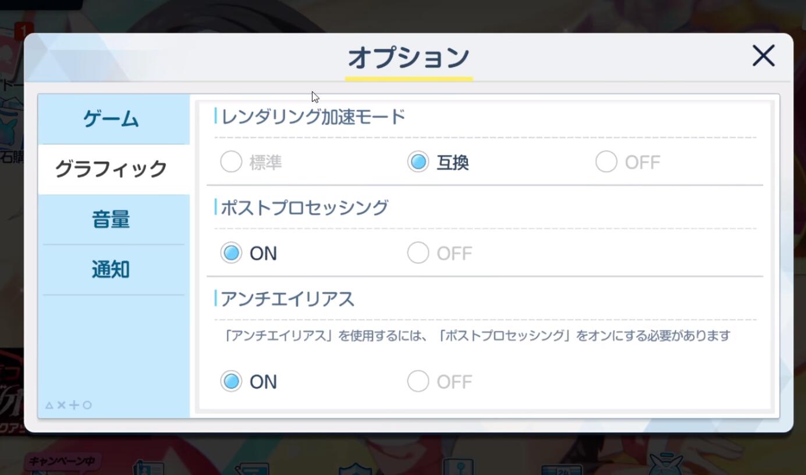This screenshot has width=806, height=475.
Task: Set アンチエイリアス to OFF
Action: (x=418, y=381)
